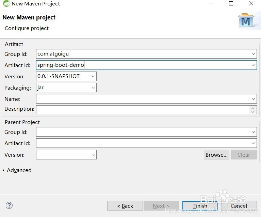This screenshot has height=217, width=261.
Task: Click the Browse... button
Action: [216, 155]
